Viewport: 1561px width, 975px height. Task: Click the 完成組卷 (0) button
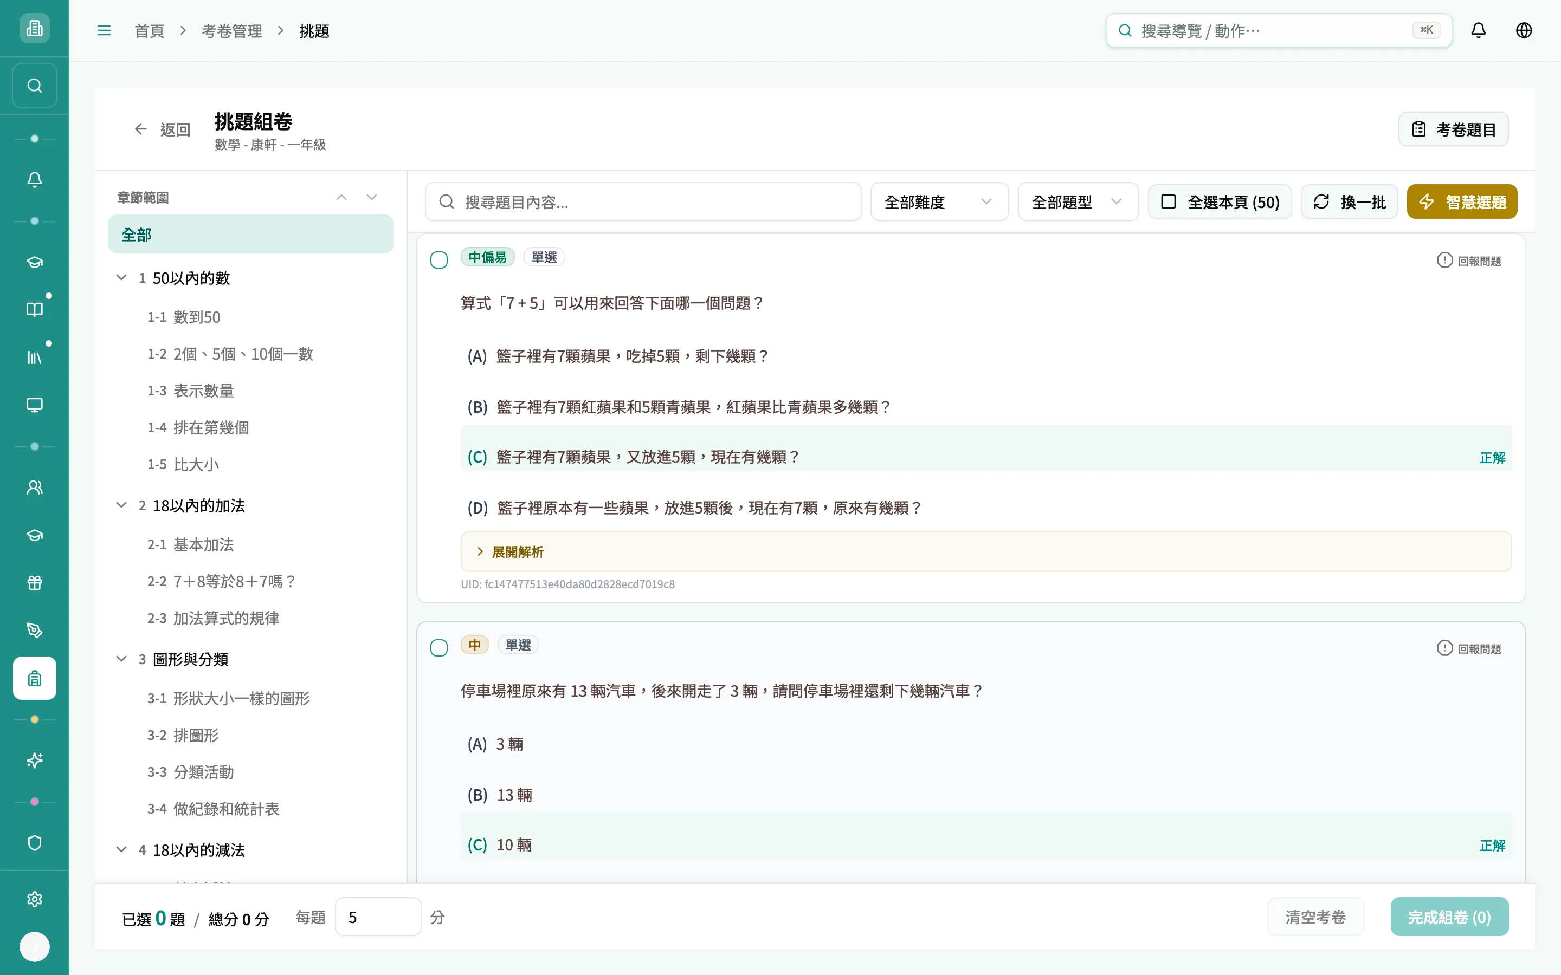pyautogui.click(x=1449, y=916)
